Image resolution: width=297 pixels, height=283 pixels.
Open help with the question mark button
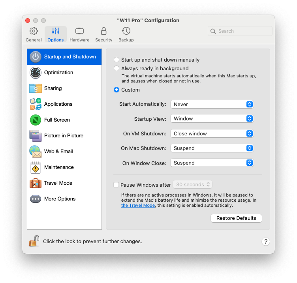click(266, 242)
